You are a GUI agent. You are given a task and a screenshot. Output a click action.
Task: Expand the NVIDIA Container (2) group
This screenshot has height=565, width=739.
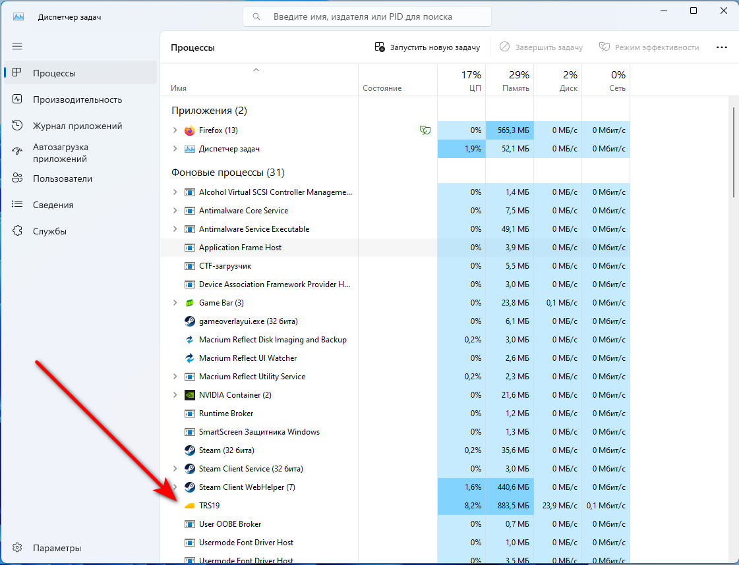coord(175,395)
